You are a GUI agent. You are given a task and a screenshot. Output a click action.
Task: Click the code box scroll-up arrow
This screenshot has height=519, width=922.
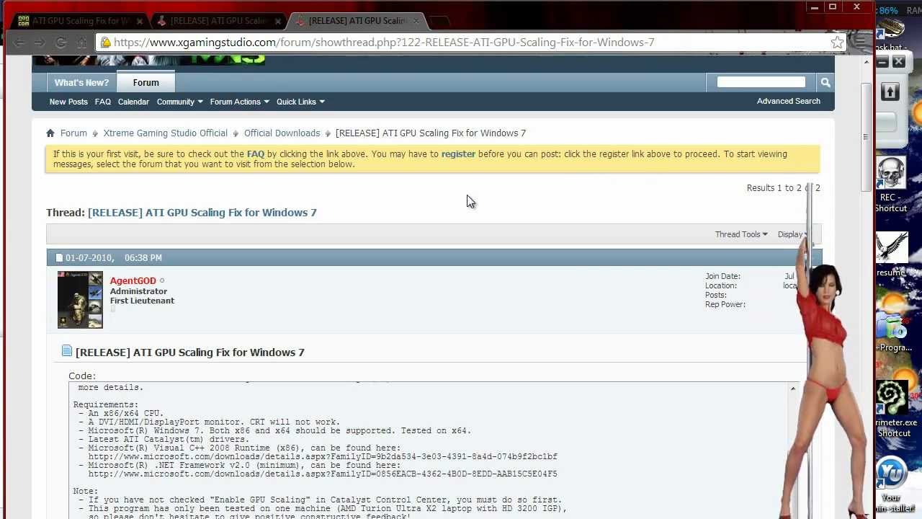pyautogui.click(x=793, y=389)
